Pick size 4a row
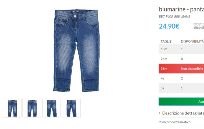This screenshot has height=129, width=204. (x=181, y=78)
